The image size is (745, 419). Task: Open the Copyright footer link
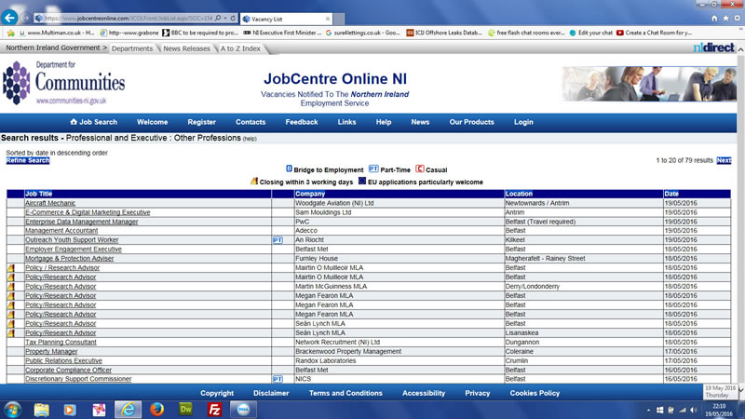click(217, 393)
